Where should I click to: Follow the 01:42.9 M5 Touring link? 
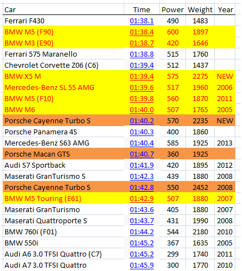(142, 198)
